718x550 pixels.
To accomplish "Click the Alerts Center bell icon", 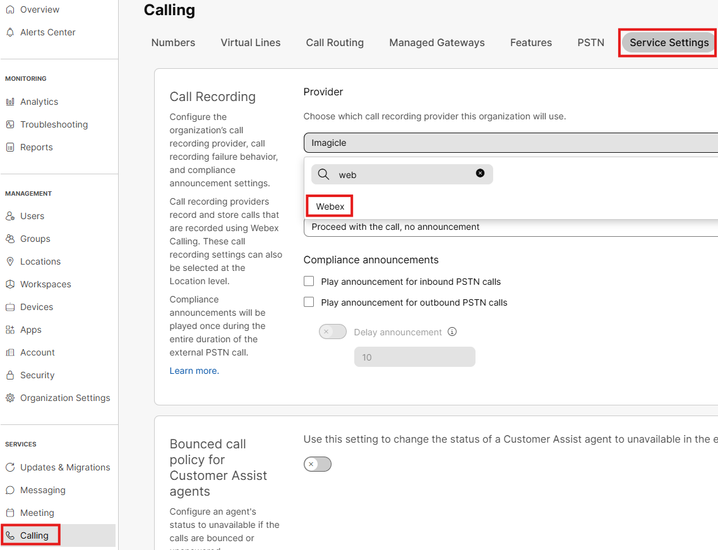I will click(x=10, y=32).
